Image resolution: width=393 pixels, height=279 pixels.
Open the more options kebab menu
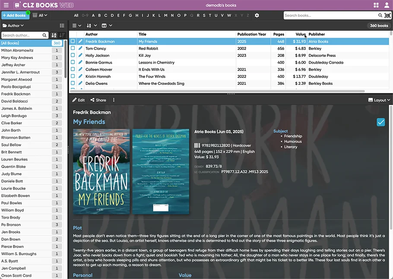[x=114, y=100]
